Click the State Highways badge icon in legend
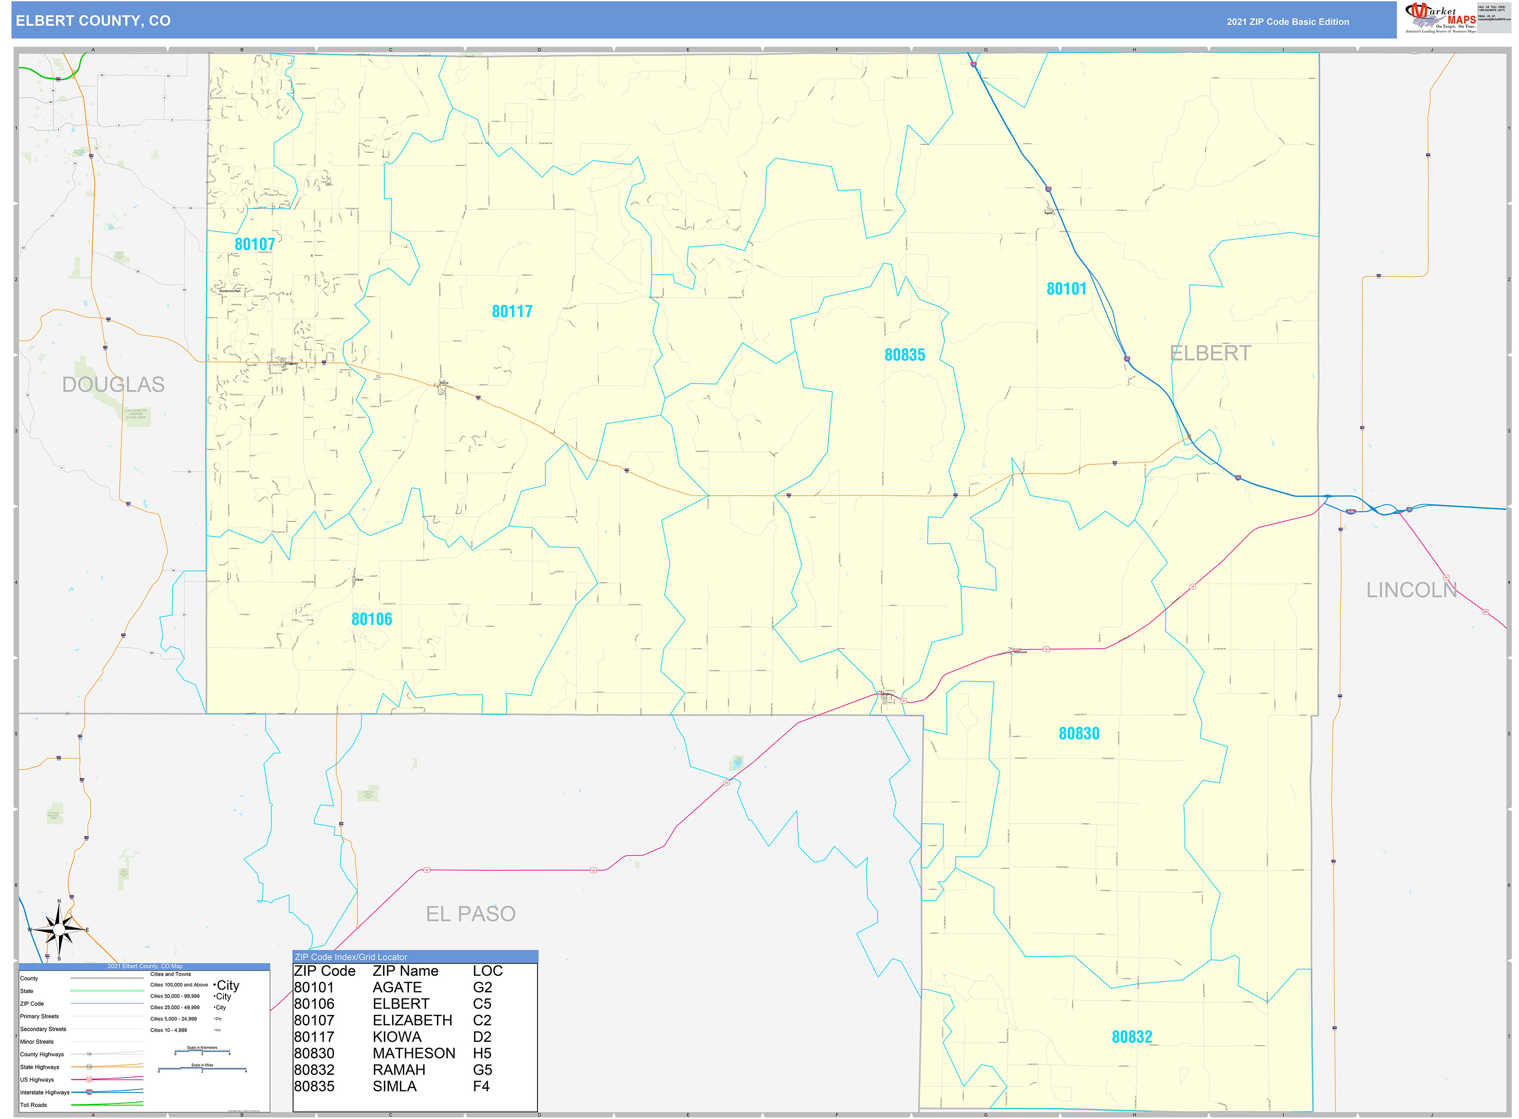The image size is (1519, 1119). (89, 1067)
